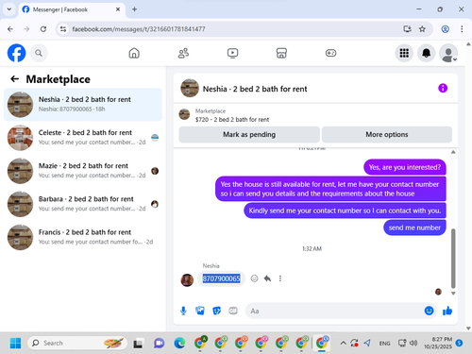This screenshot has width=472, height=354.
Task: Open the emoji picker in message field
Action: (429, 311)
